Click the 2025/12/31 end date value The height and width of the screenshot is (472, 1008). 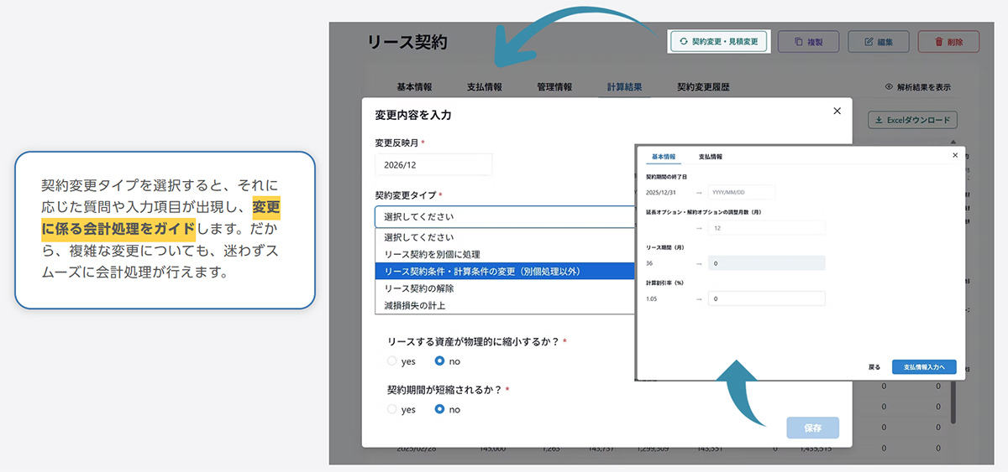pyautogui.click(x=660, y=192)
